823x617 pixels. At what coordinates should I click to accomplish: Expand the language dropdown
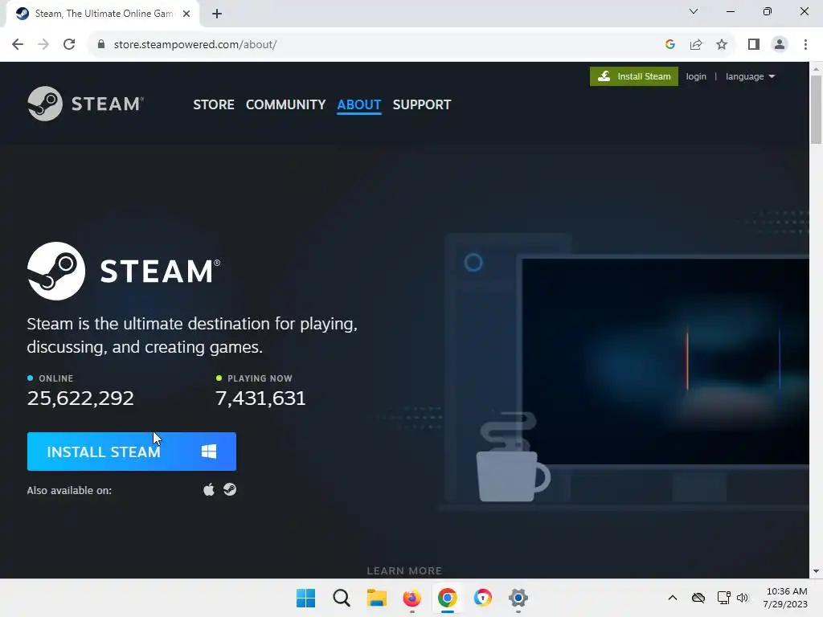coord(750,76)
